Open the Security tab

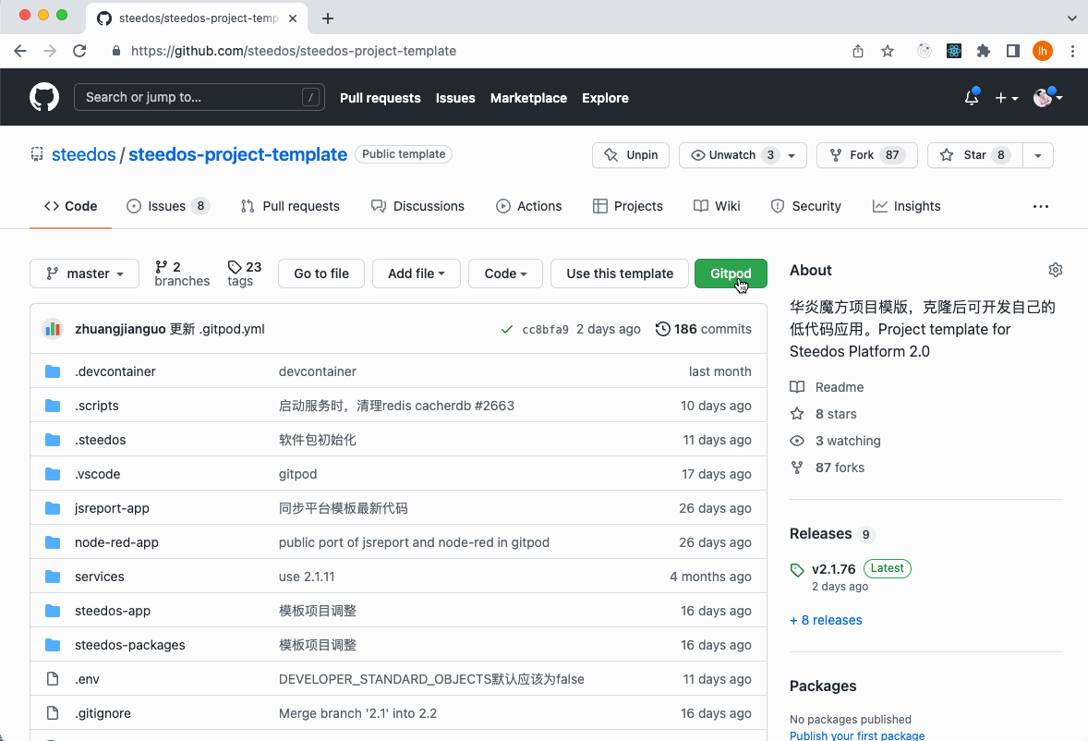click(x=806, y=206)
